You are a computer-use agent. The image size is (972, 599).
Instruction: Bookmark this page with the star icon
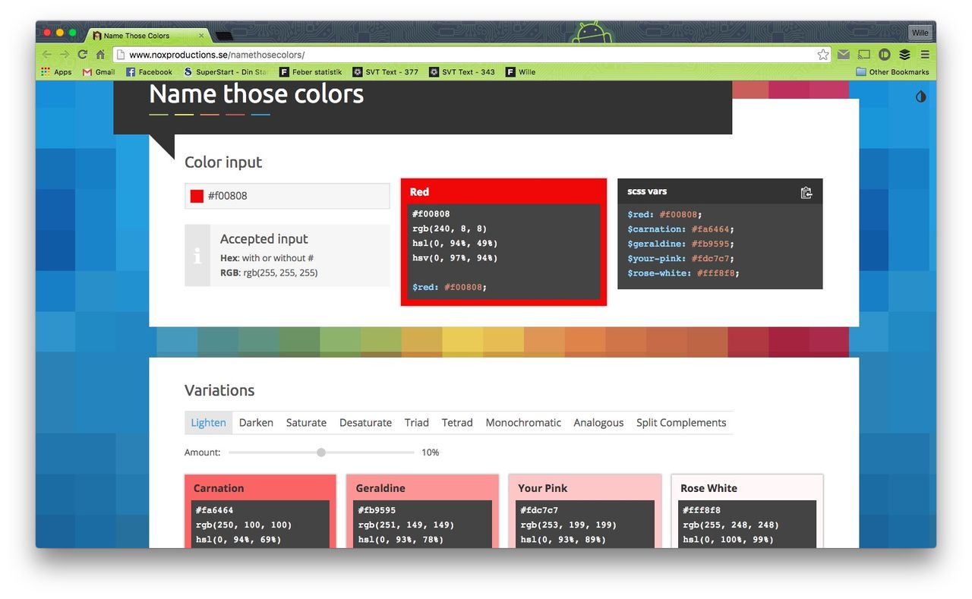(x=823, y=55)
